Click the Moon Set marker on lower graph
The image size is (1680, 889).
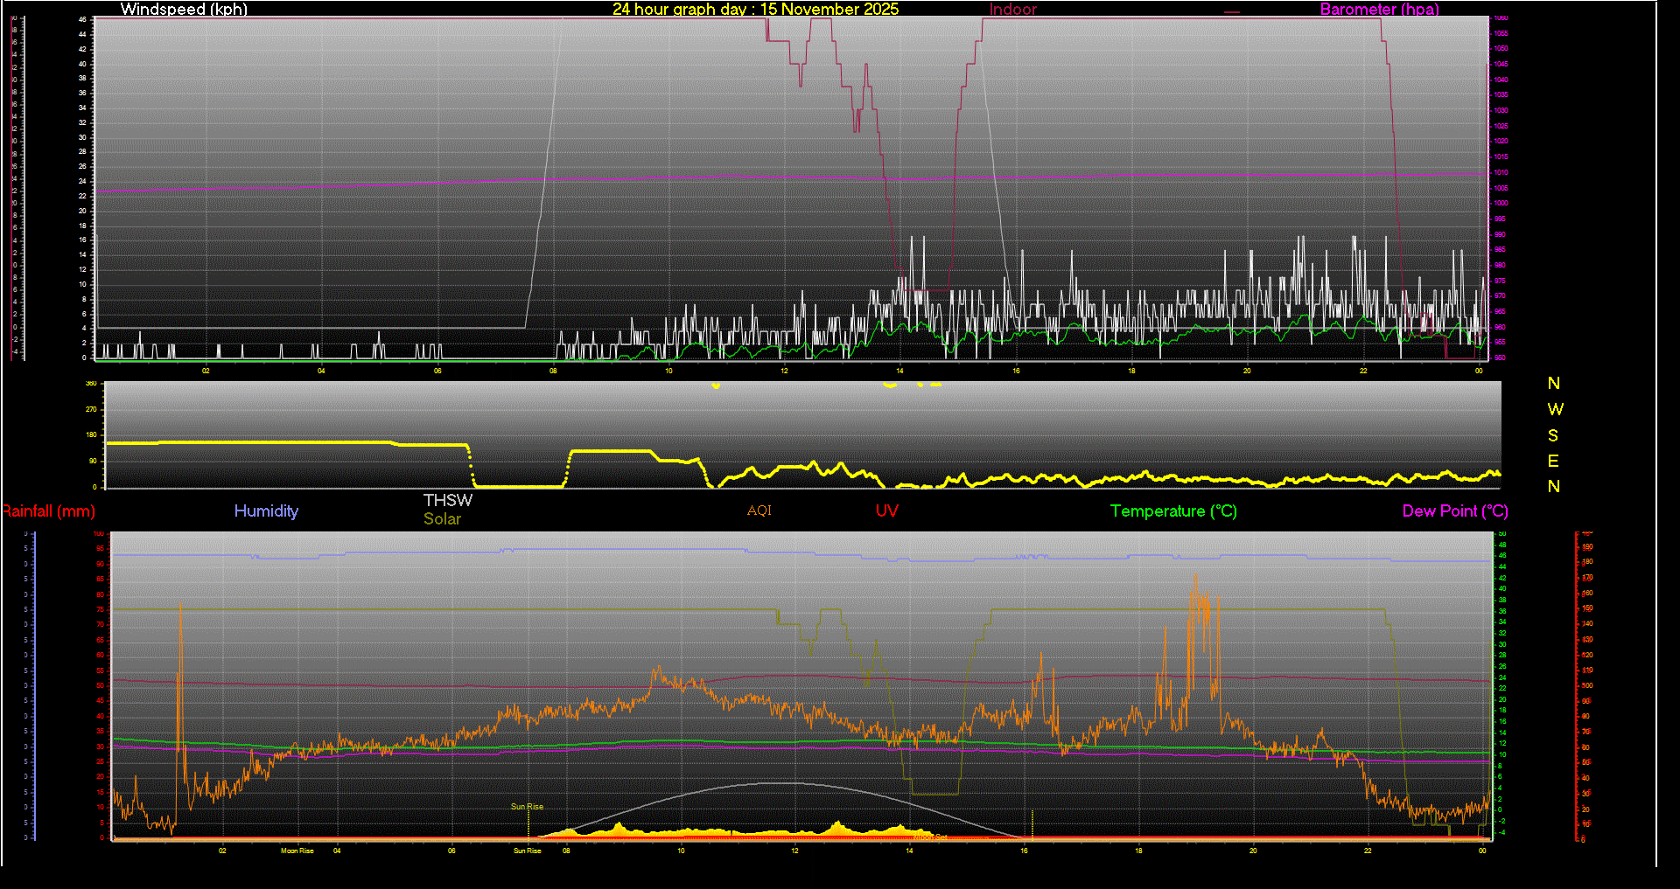tap(929, 837)
